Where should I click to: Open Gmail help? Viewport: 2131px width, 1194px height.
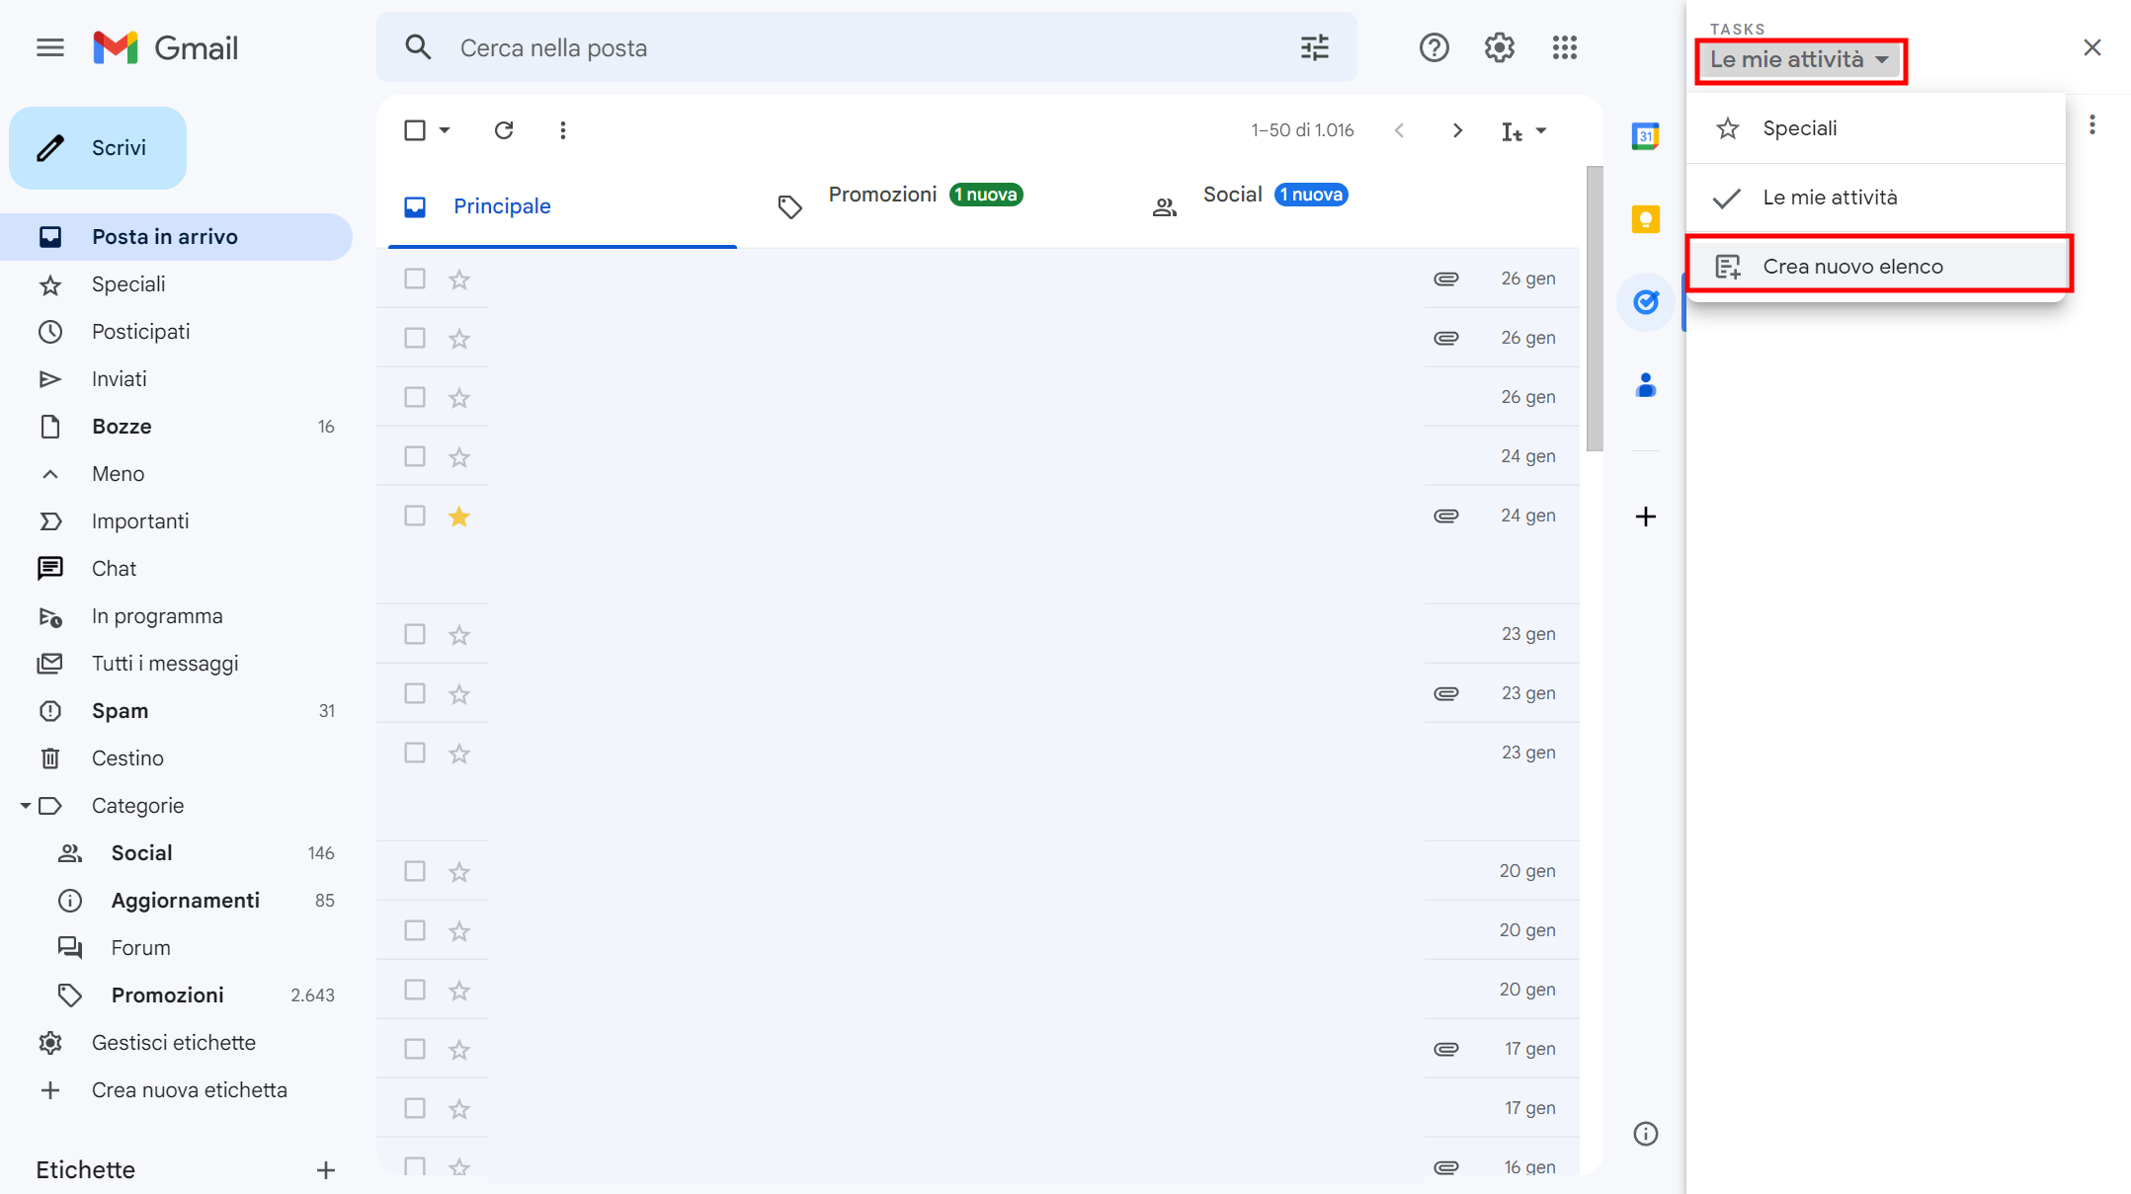1434,46
